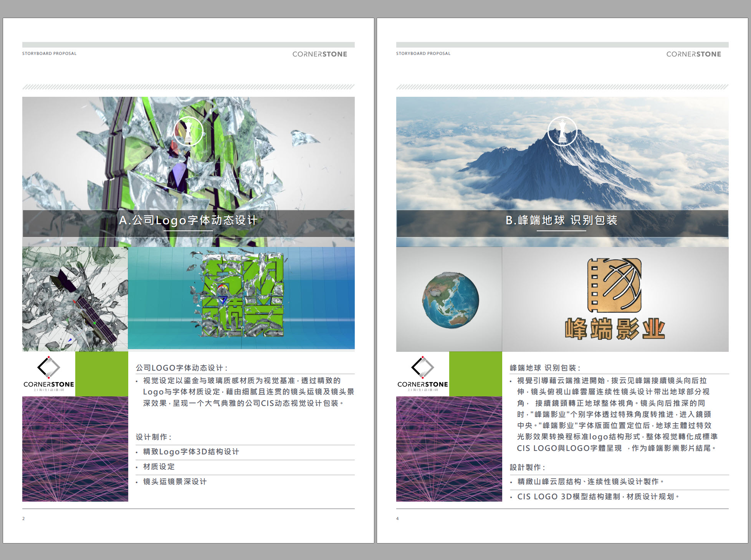Click the purple laser lines image on page 4
This screenshot has height=560, width=751.
[x=449, y=449]
